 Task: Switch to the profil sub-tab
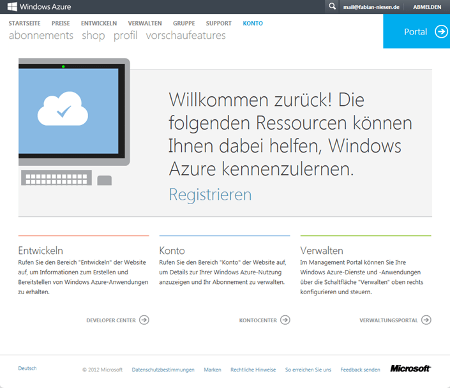pyautogui.click(x=125, y=36)
